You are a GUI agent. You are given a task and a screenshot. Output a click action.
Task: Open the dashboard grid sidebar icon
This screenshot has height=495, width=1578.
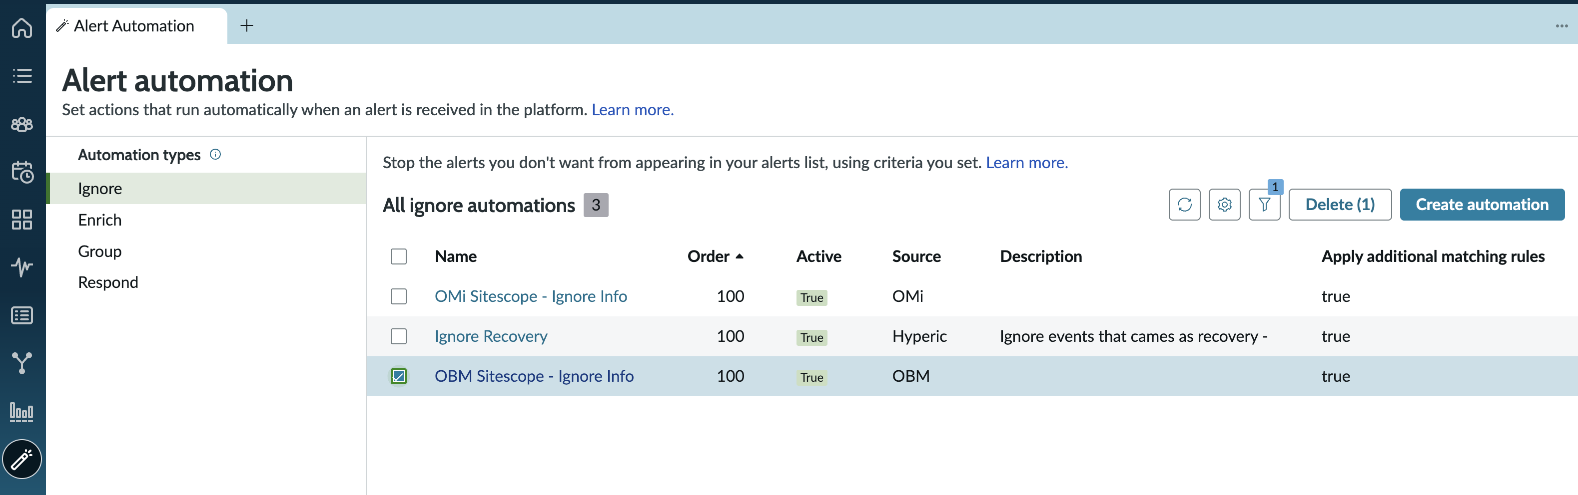click(22, 220)
